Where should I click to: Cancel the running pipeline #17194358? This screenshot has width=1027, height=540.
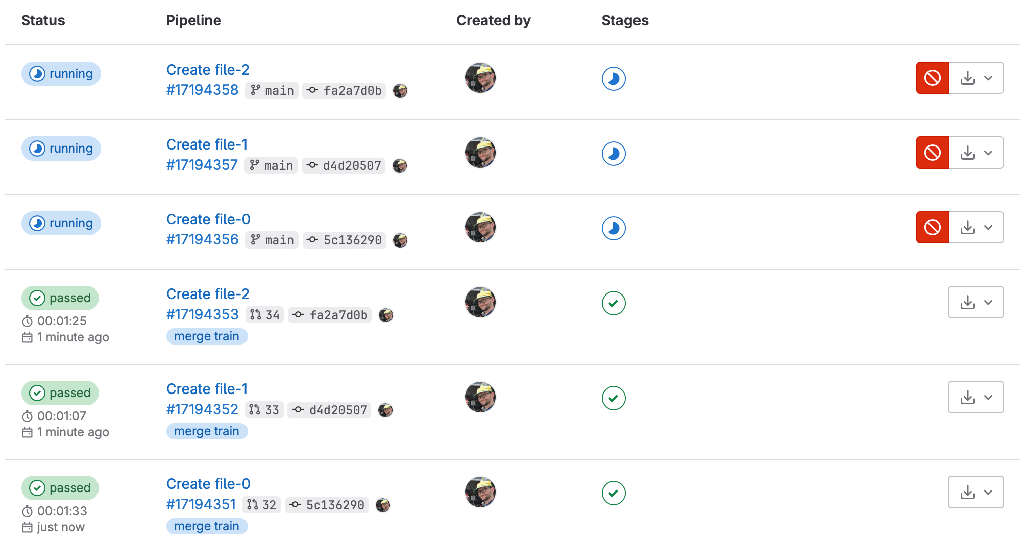tap(932, 78)
